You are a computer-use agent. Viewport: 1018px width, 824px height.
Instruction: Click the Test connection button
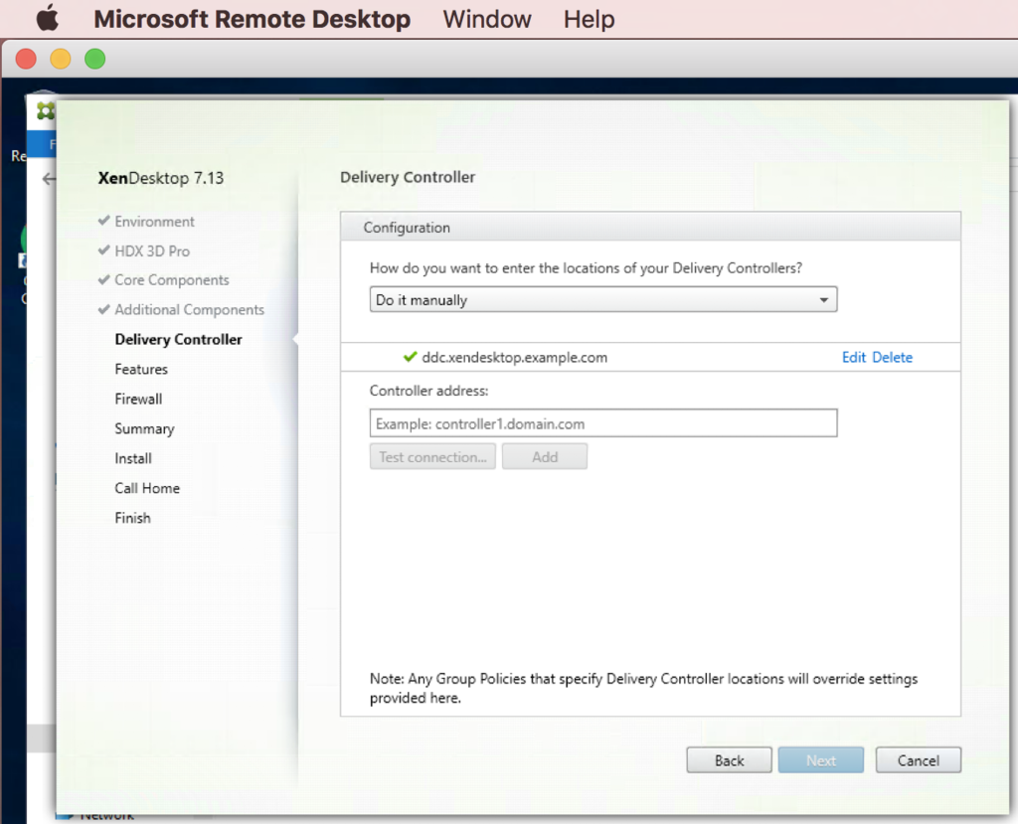point(432,456)
